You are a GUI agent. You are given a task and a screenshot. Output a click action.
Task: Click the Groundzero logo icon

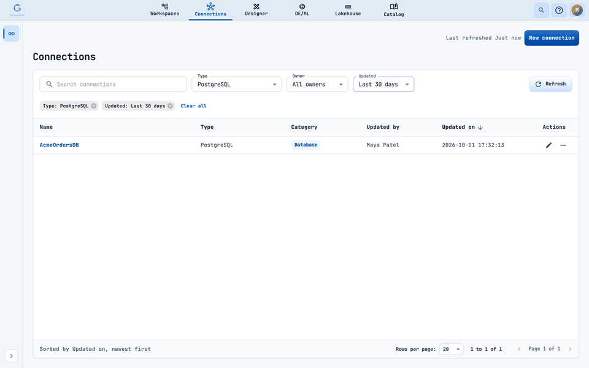17,10
